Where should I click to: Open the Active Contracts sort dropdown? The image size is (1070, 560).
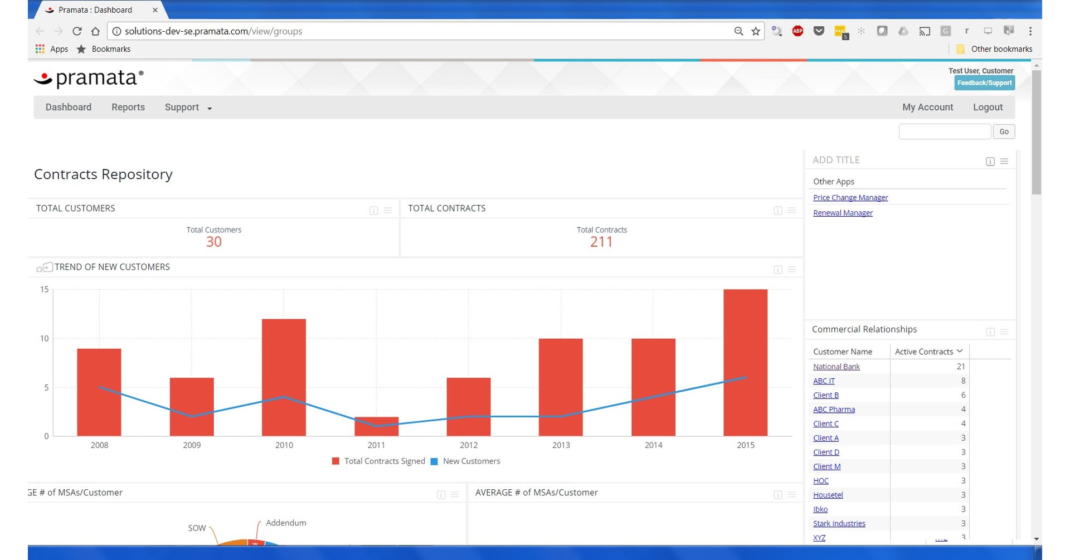tap(960, 351)
